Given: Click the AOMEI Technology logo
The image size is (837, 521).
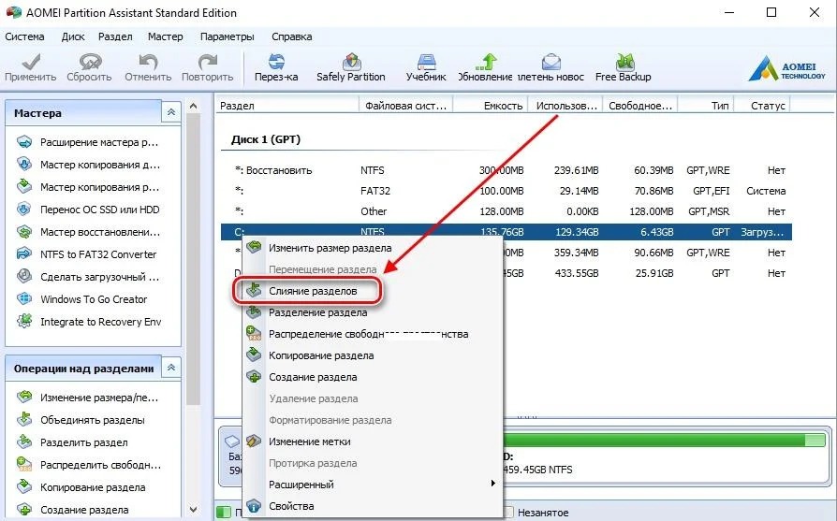Looking at the screenshot, I should pos(786,68).
